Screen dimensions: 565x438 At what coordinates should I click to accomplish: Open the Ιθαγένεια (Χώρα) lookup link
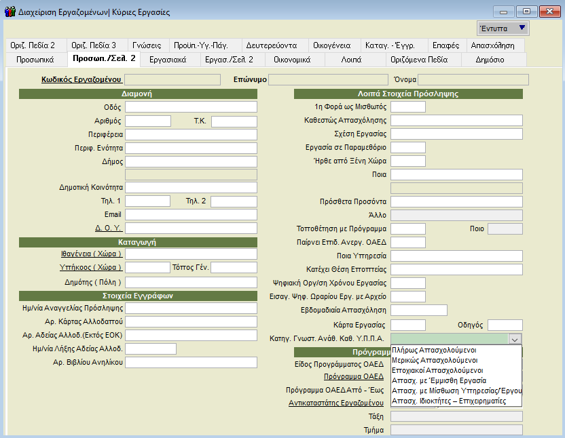click(91, 254)
